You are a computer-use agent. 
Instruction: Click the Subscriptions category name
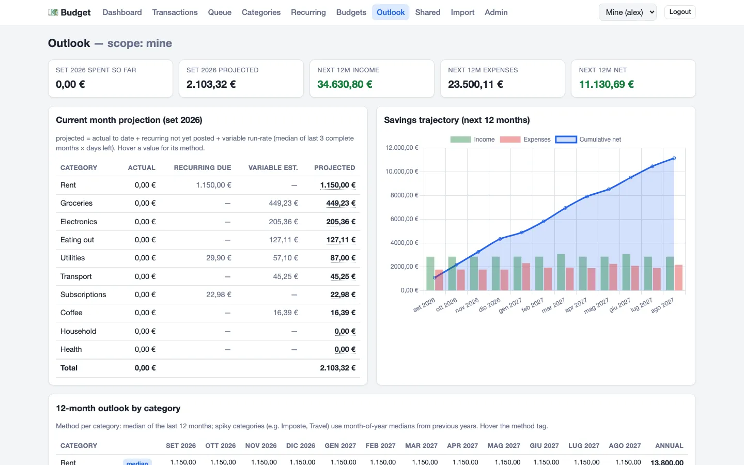(x=83, y=295)
